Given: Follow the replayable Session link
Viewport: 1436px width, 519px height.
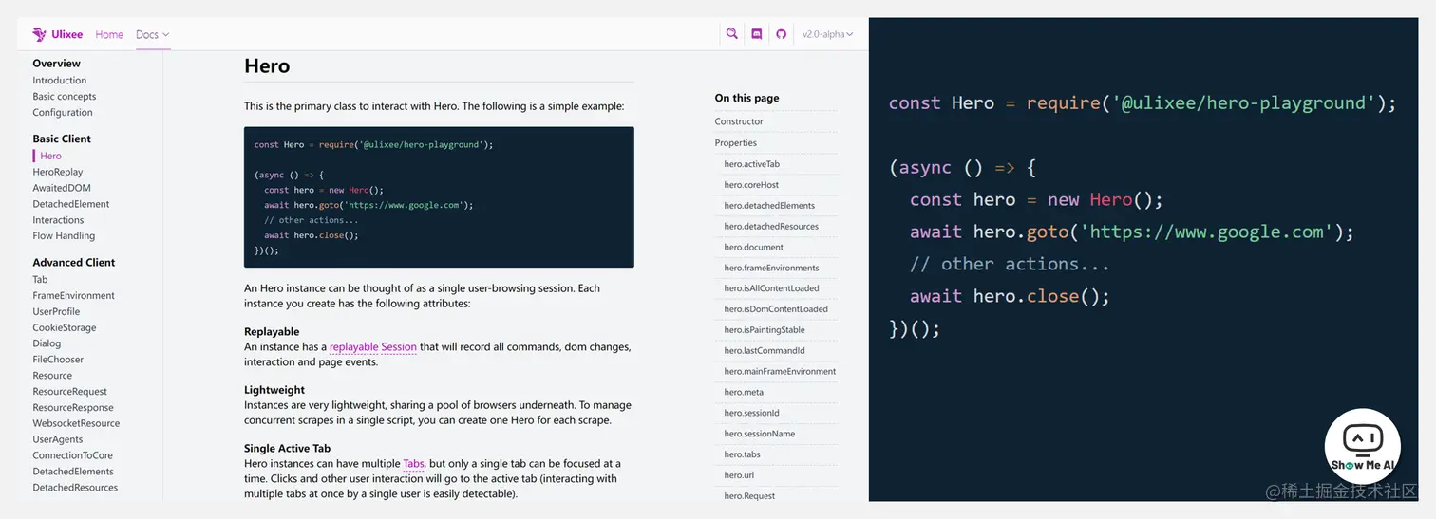Looking at the screenshot, I should 373,347.
